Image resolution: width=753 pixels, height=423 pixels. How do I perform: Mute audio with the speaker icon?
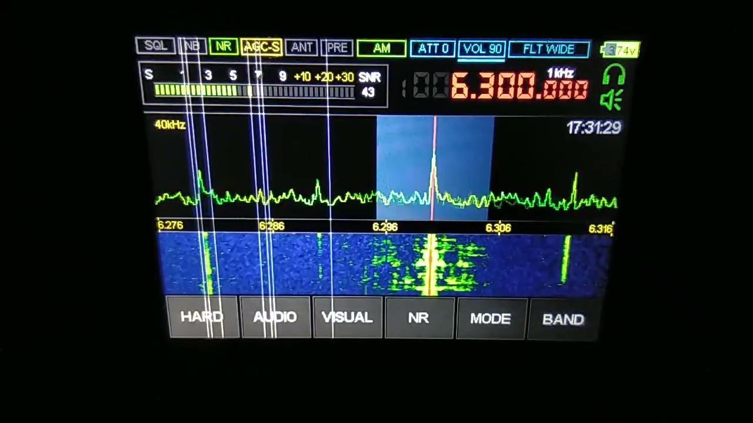click(x=612, y=100)
